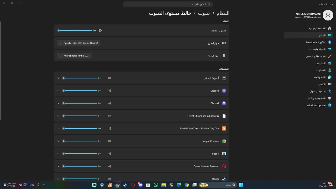Viewport: 336px width, 189px height.
Task: Go to Sound (صوت) breadcrumb link
Action: tap(204, 13)
